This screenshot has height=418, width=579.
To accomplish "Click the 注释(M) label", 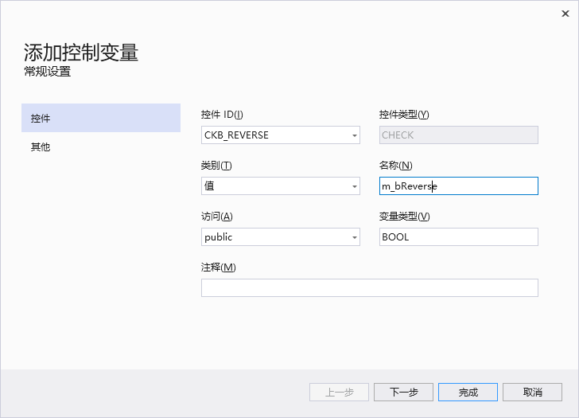I will 218,268.
